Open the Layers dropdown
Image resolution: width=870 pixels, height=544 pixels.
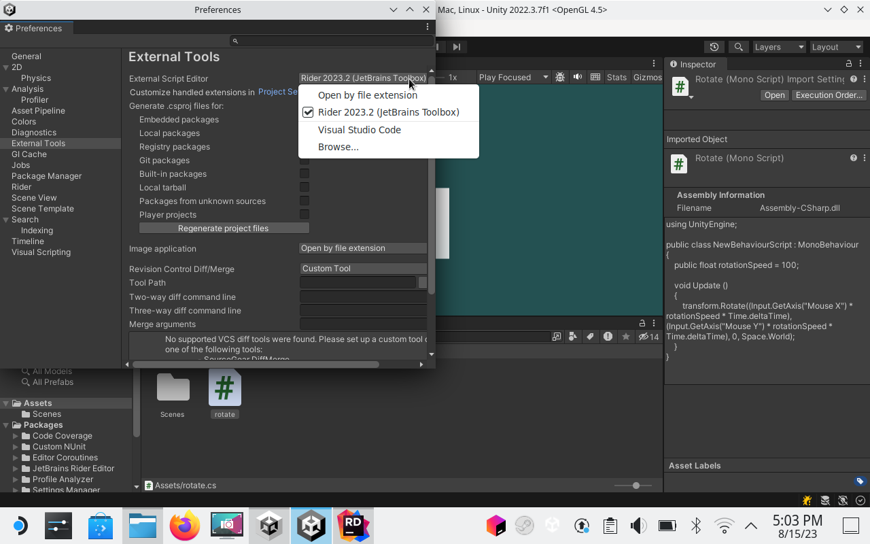coord(779,47)
